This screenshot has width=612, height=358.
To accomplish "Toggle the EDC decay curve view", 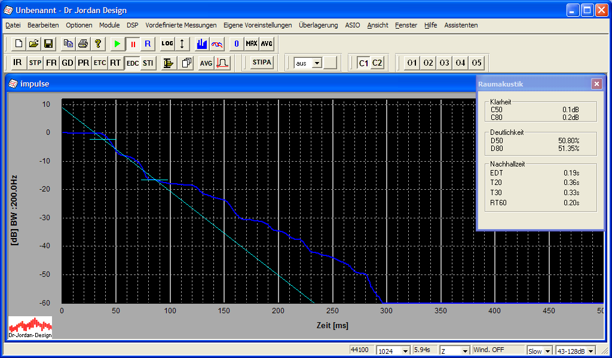I will [x=133, y=63].
